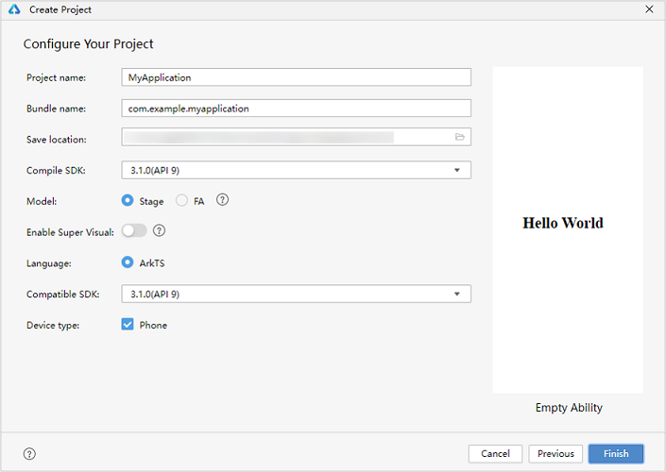Click the Previous button
This screenshot has height=472, width=666.
click(x=555, y=454)
